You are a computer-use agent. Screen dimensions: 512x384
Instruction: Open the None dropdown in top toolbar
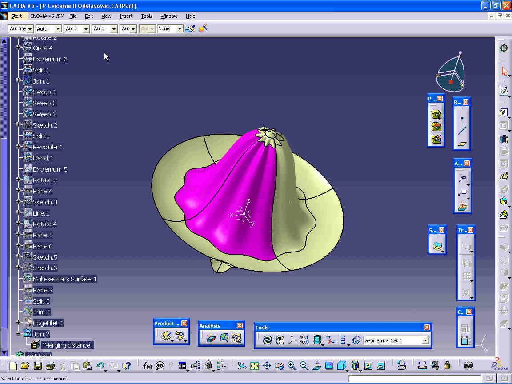point(179,29)
